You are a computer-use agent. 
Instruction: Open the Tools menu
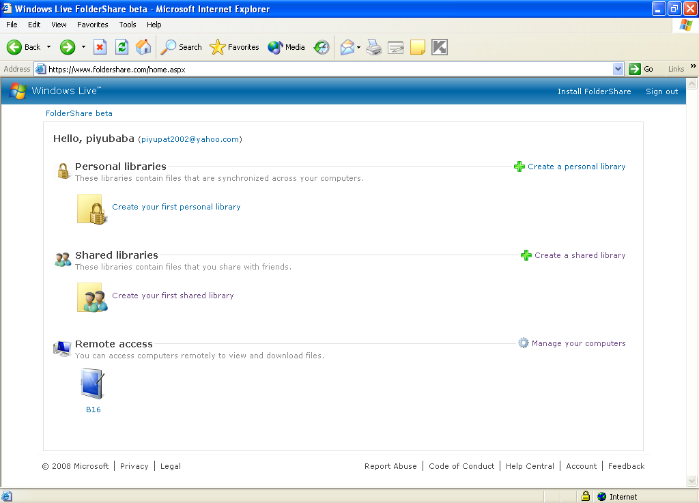tap(128, 25)
